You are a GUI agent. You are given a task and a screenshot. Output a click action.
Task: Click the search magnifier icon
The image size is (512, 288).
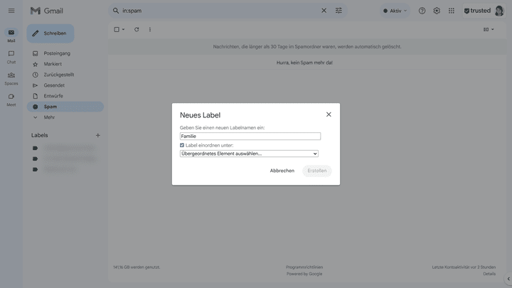click(116, 11)
